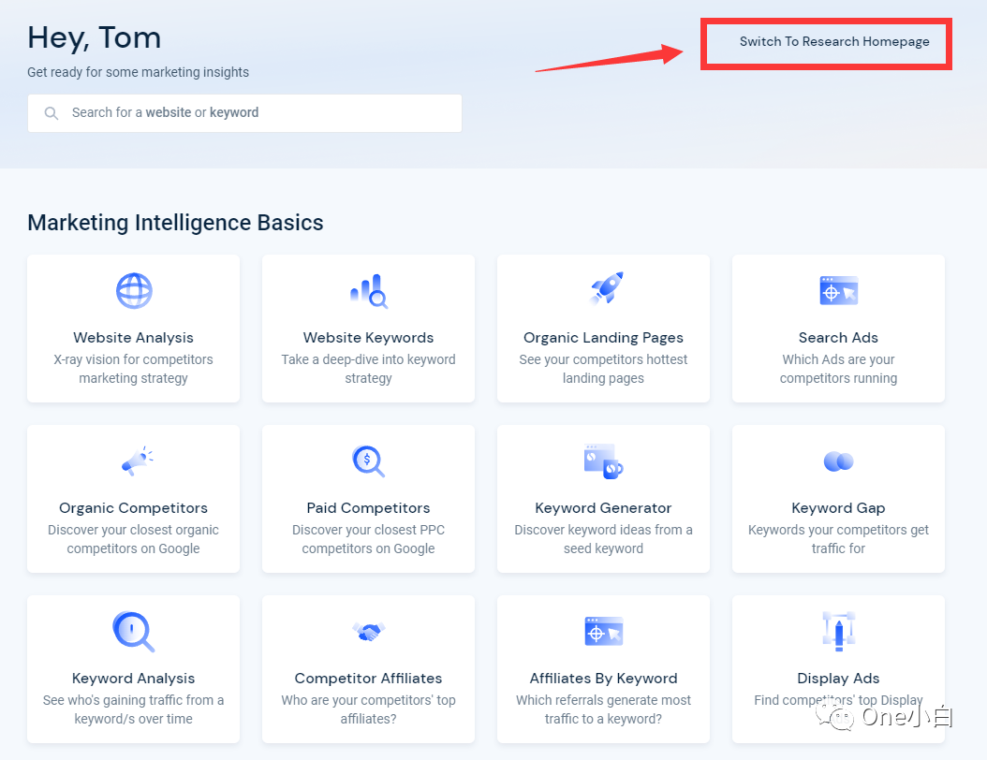Click the search for website or keyword field

tap(243, 112)
